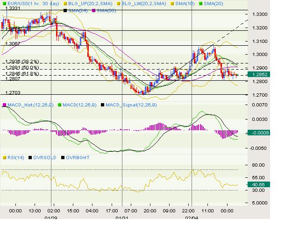The height and width of the screenshot is (239, 299).
Task: Click the 04:00 time axis label
Action: point(92,211)
